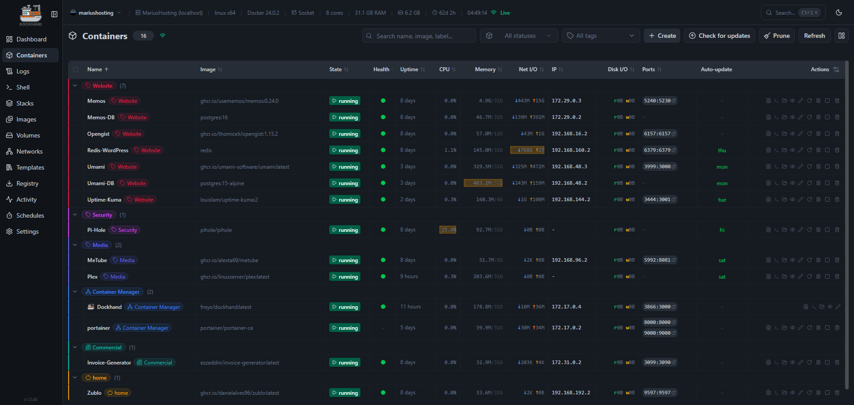Inspect the Memos container with eye icon
854x405 pixels.
coord(793,101)
